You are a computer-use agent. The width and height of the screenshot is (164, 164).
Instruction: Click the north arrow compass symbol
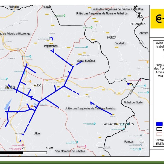[x=141, y=14]
